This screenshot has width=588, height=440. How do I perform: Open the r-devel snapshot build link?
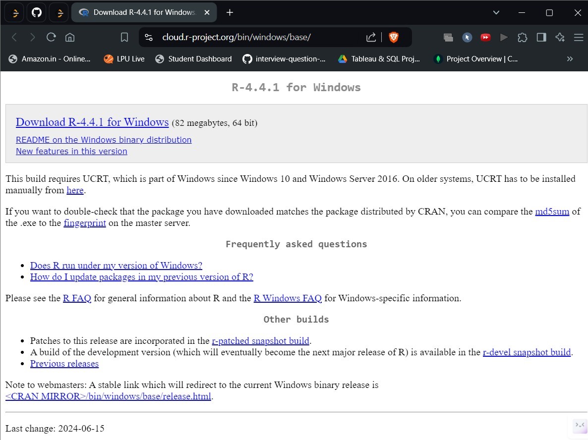click(x=527, y=352)
